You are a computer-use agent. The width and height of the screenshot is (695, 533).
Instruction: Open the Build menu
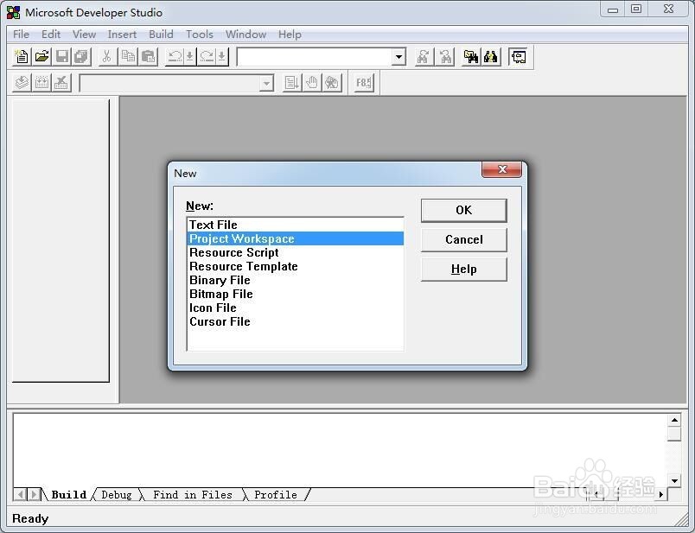point(161,34)
